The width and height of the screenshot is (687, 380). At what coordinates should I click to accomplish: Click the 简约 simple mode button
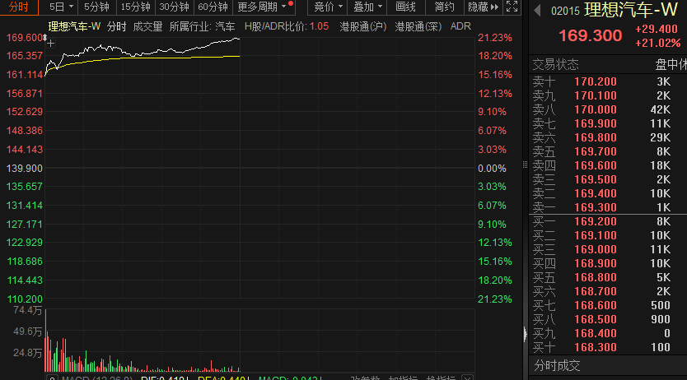(444, 7)
